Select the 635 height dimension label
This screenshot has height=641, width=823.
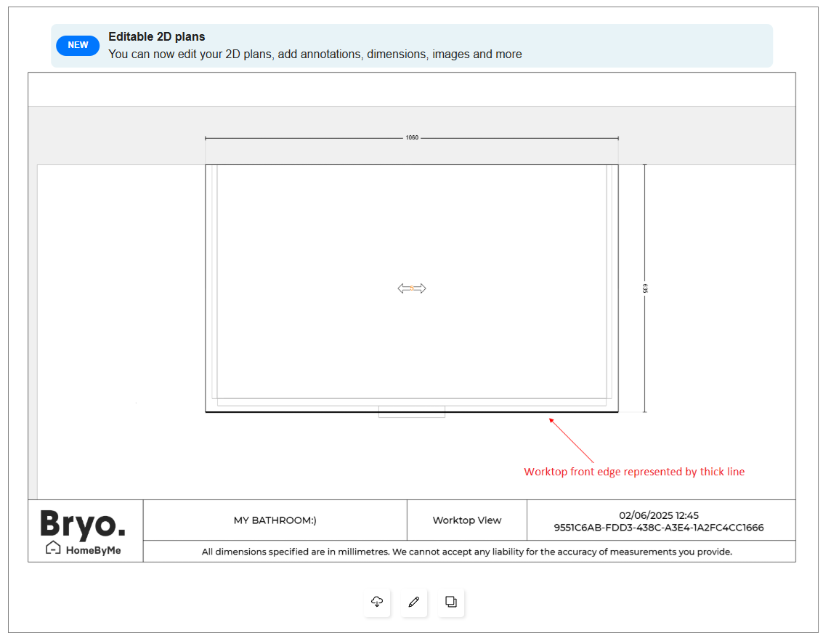click(x=644, y=289)
